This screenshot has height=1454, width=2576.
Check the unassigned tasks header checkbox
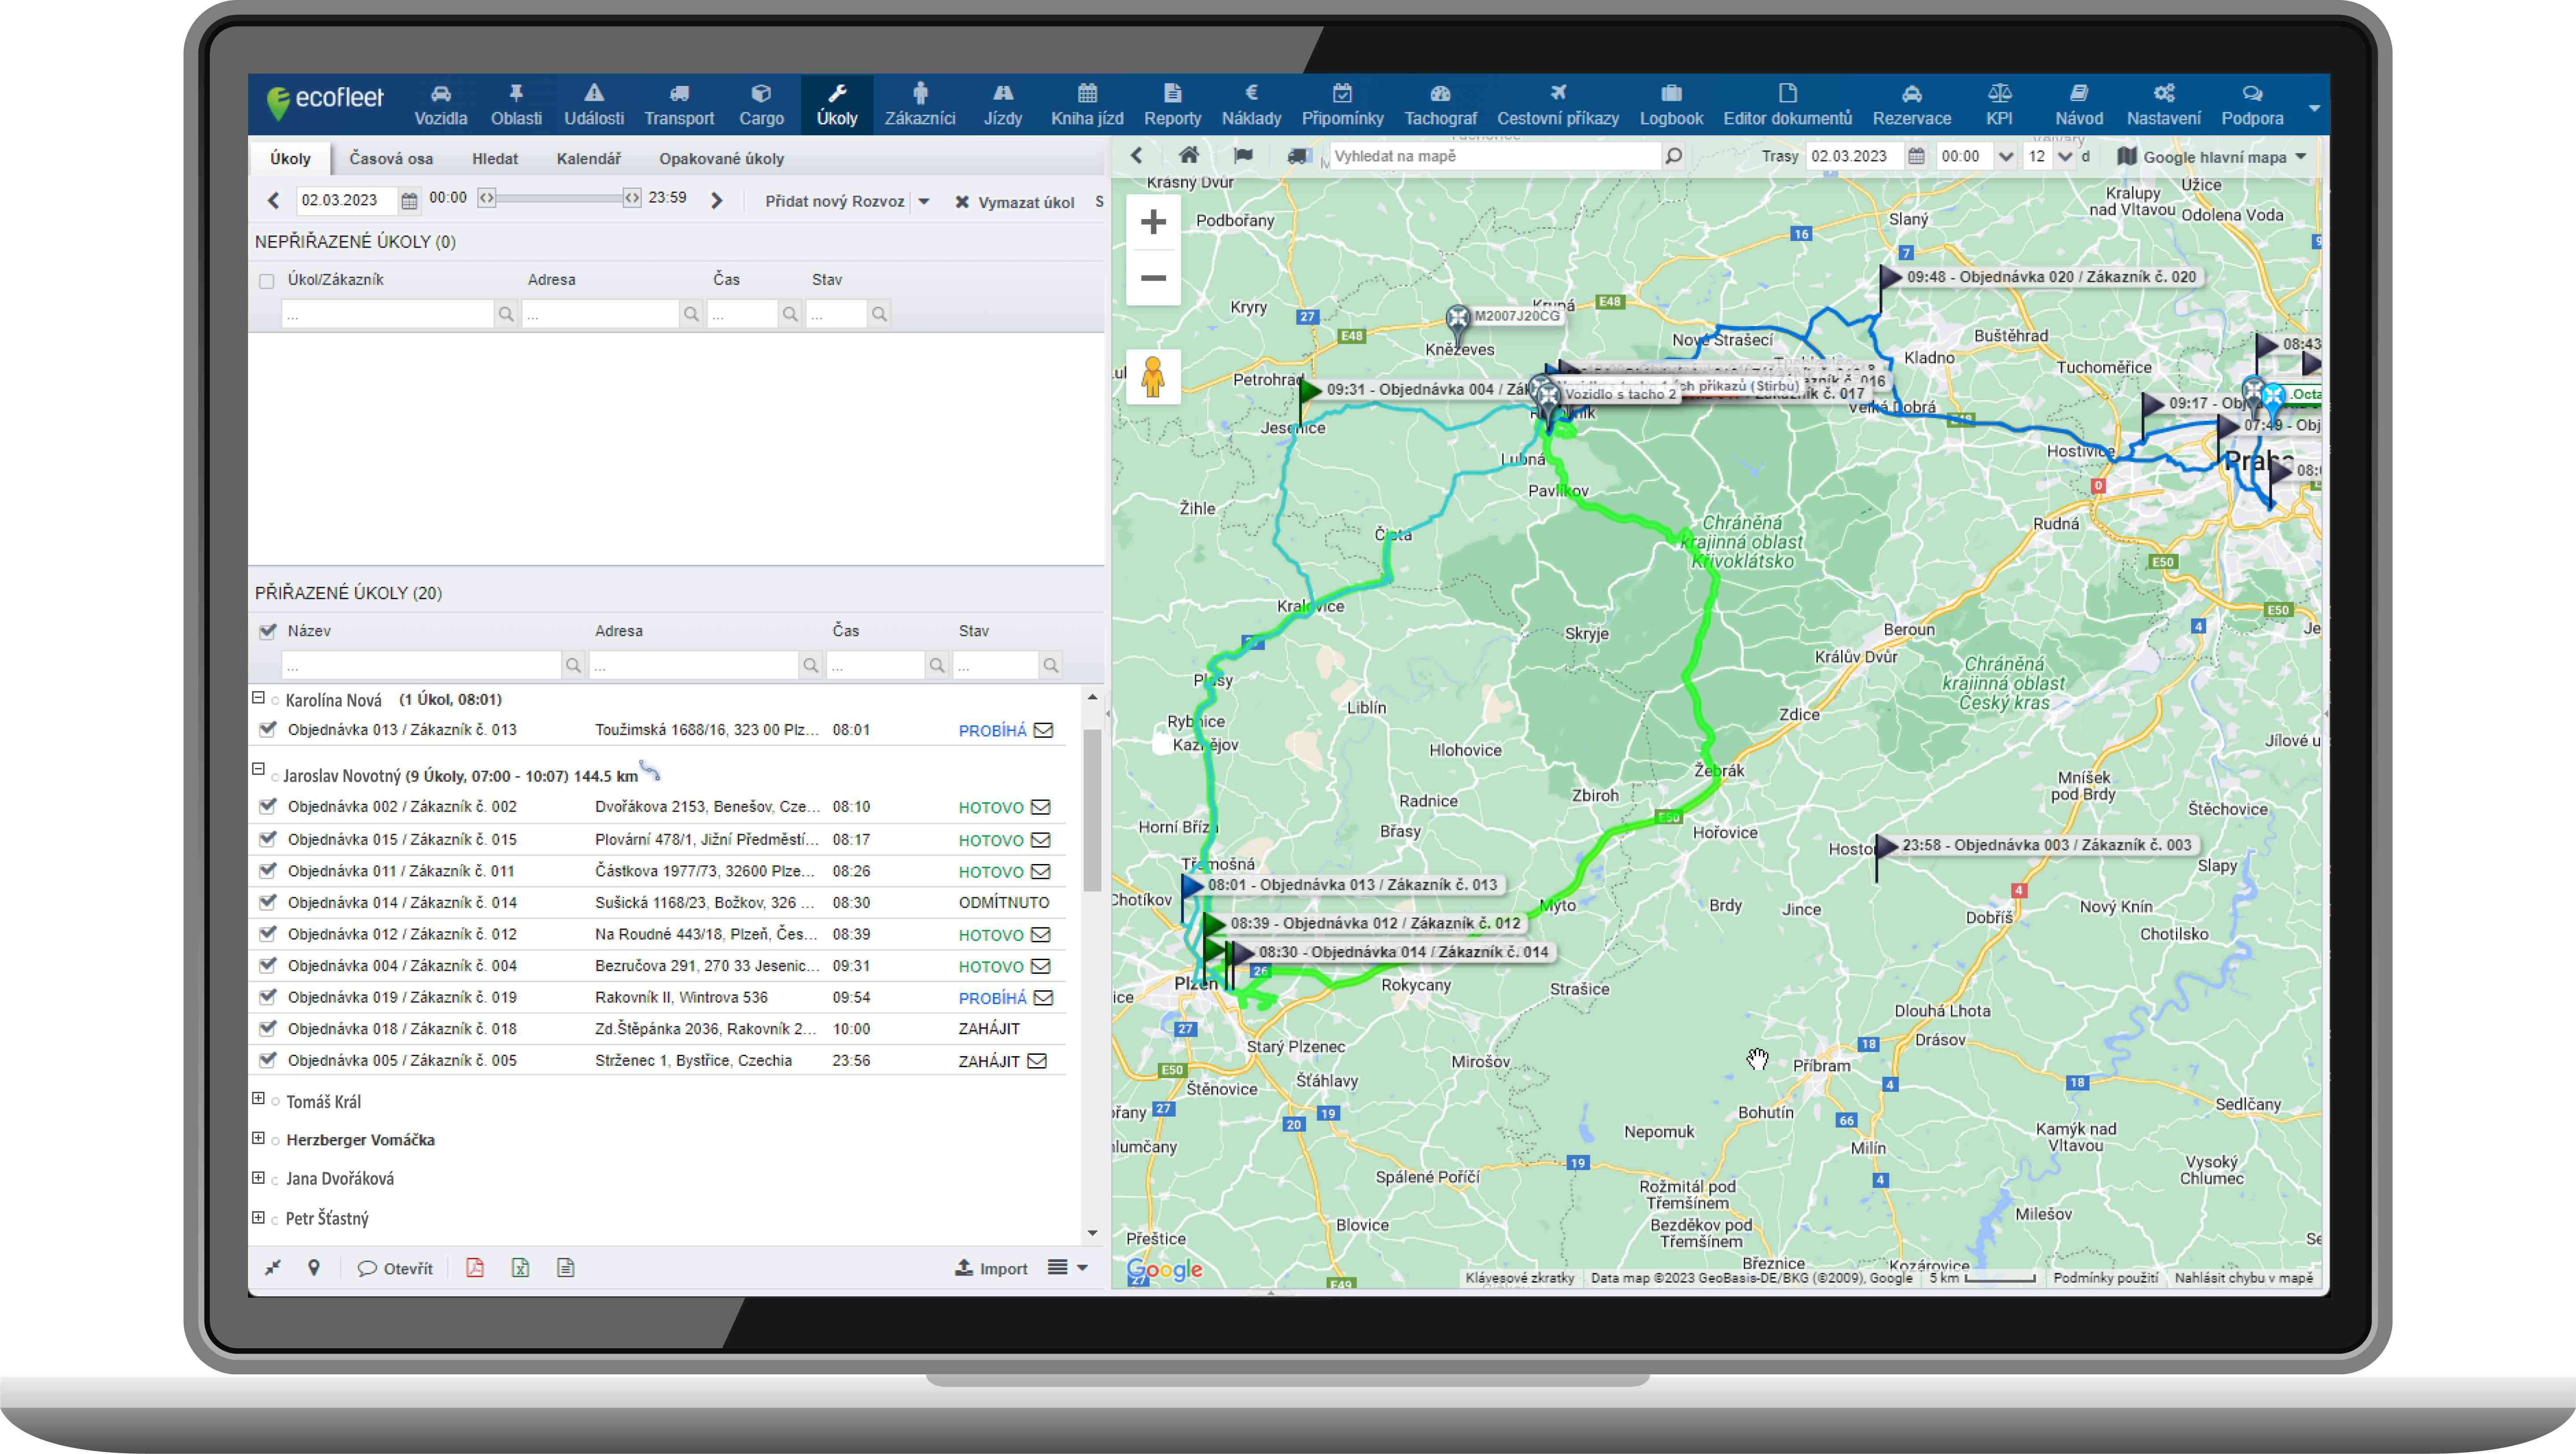point(266,281)
